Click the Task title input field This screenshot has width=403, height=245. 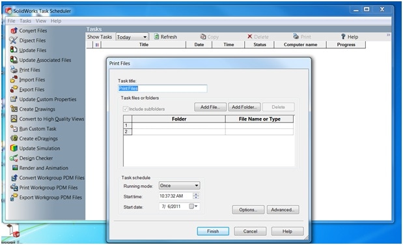pyautogui.click(x=162, y=89)
